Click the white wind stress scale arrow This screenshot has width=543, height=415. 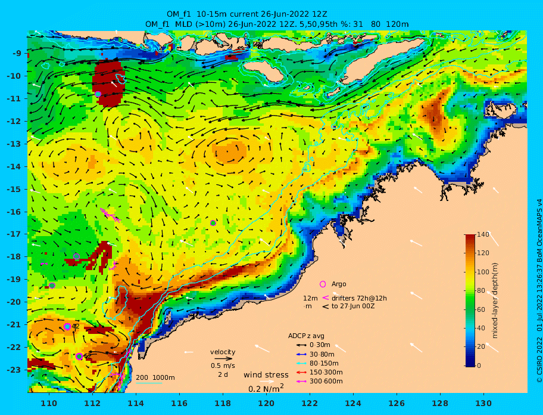(x=266, y=382)
